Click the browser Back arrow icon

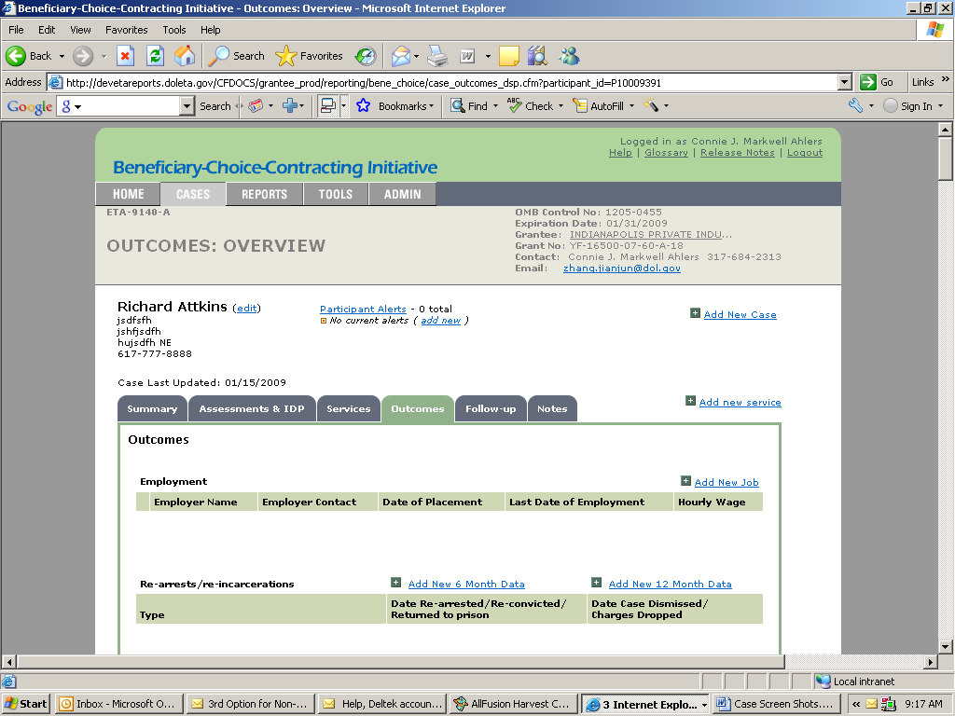[x=15, y=56]
